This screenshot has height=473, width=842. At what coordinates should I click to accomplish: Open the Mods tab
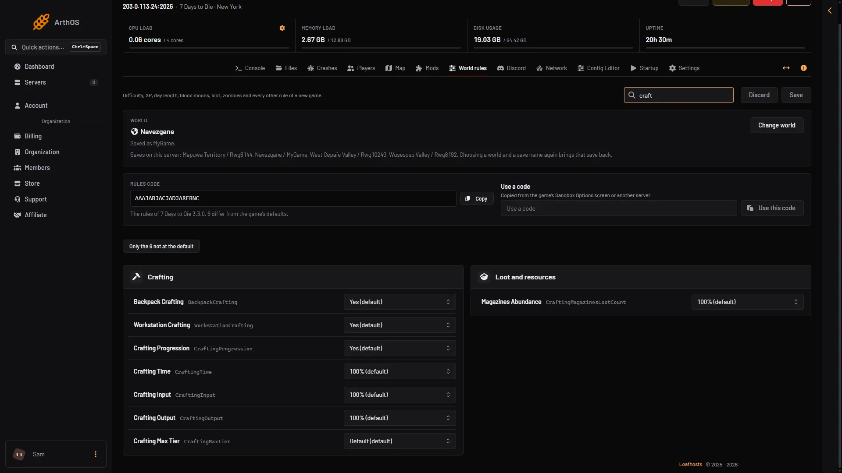tap(427, 68)
